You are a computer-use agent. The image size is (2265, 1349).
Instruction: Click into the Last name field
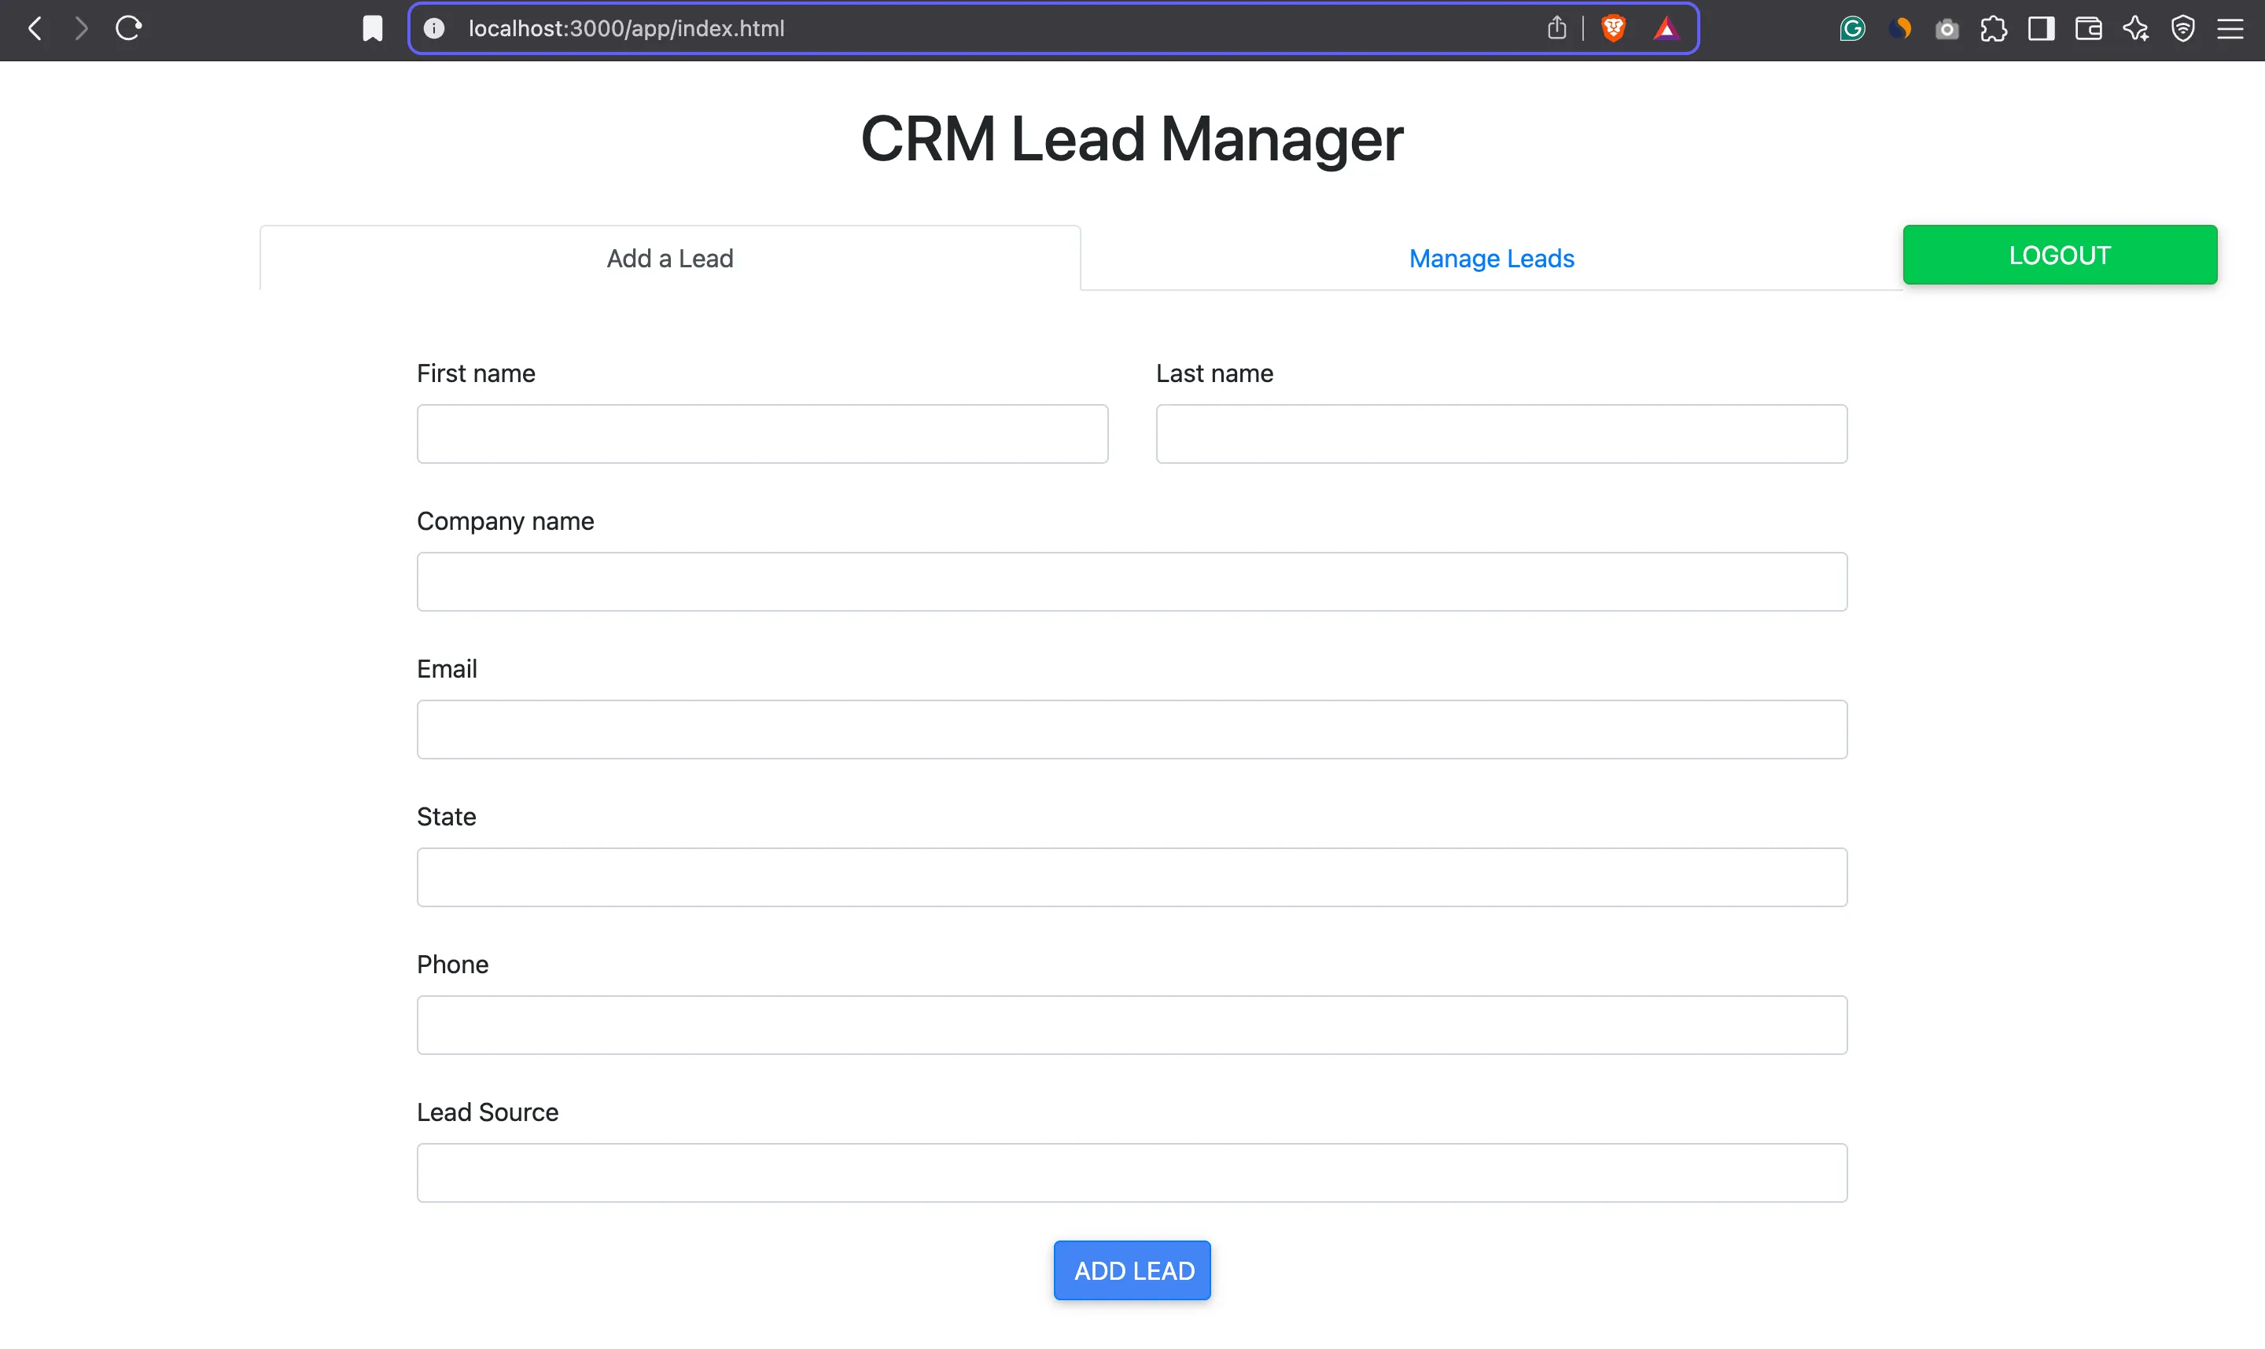coord(1501,434)
